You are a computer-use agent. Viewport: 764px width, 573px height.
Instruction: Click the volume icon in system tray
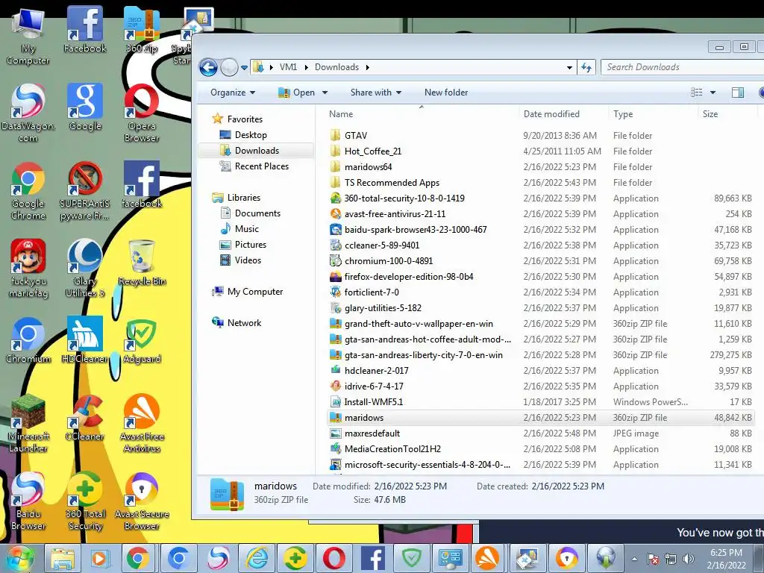pyautogui.click(x=689, y=559)
